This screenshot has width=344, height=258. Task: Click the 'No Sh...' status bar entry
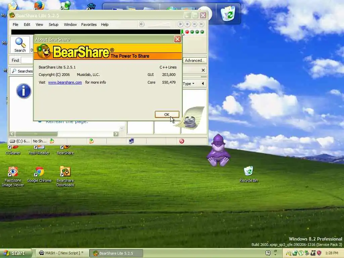pyautogui.click(x=40, y=141)
